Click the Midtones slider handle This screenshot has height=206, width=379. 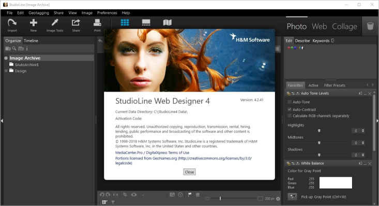coord(319,143)
